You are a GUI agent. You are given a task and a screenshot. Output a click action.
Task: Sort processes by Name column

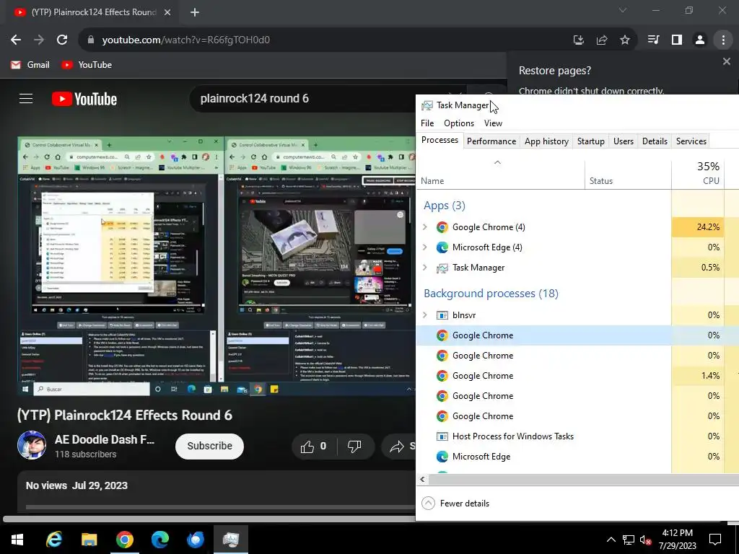click(x=501, y=175)
